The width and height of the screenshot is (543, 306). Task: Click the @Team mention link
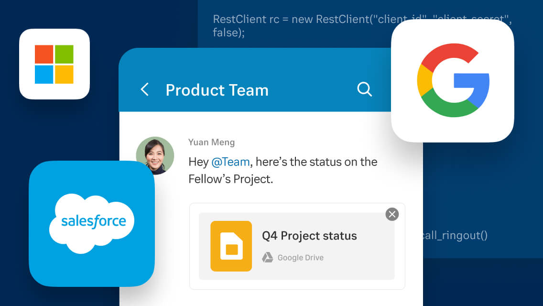(x=230, y=162)
